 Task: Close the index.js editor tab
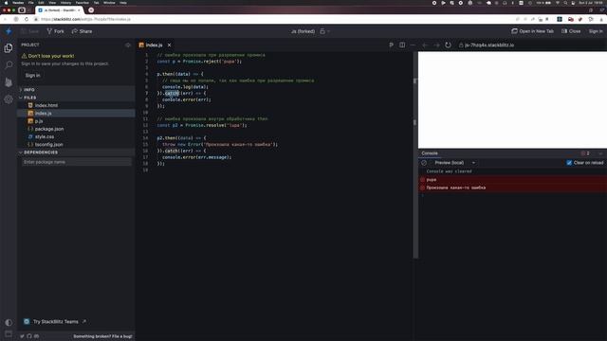coord(169,45)
